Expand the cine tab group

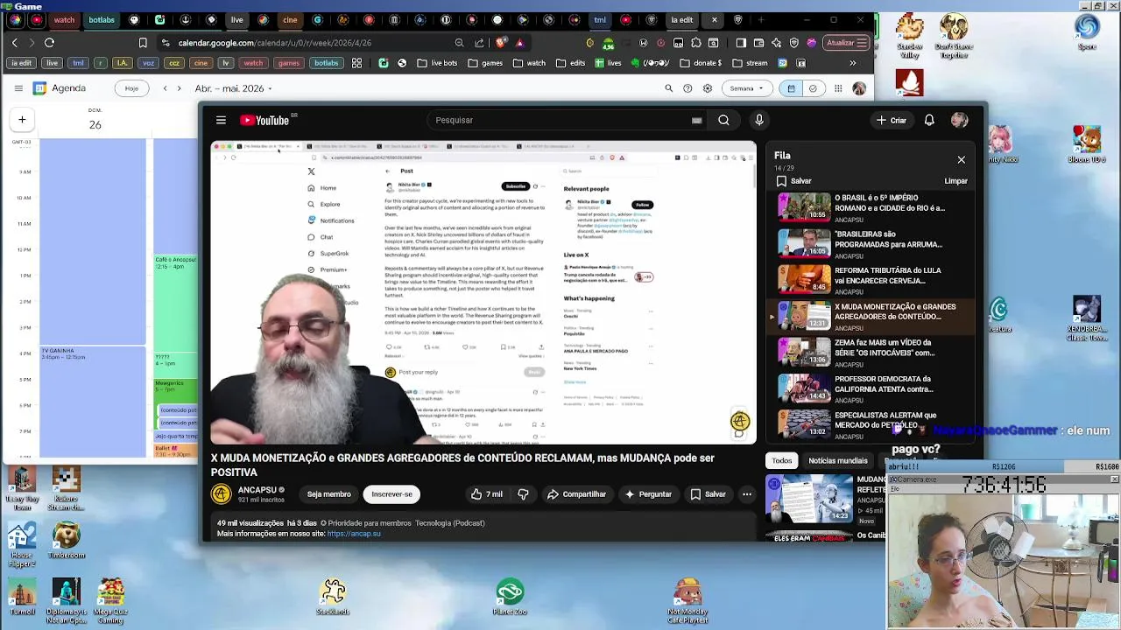click(290, 19)
